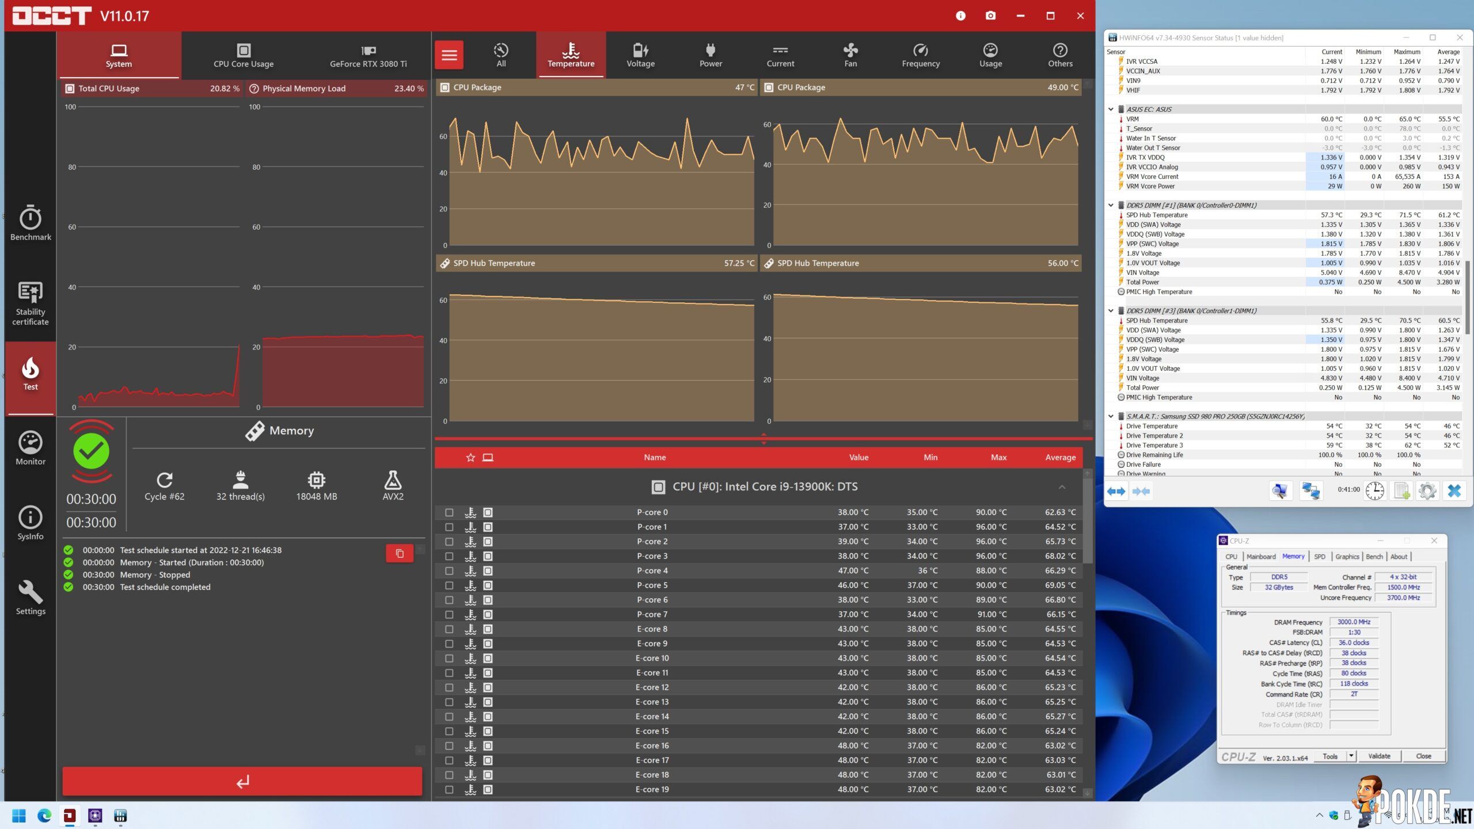Select the Test flame icon in sidebar
The width and height of the screenshot is (1474, 829).
(31, 368)
